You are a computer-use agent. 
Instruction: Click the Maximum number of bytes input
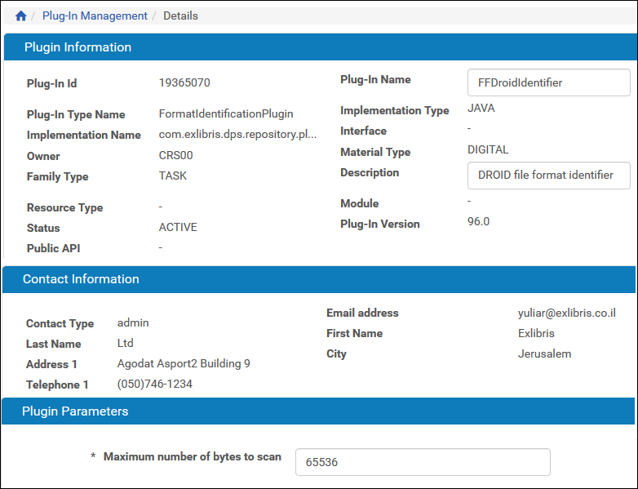[422, 462]
